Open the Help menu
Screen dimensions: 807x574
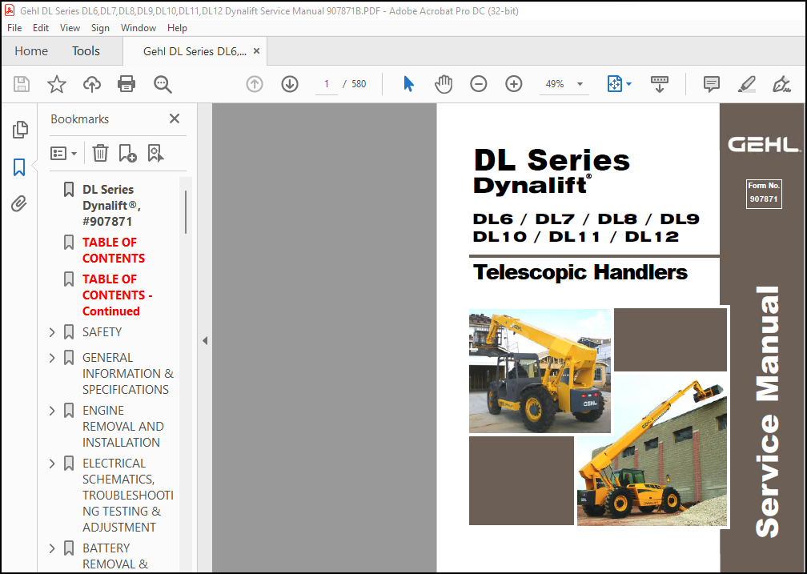point(177,28)
